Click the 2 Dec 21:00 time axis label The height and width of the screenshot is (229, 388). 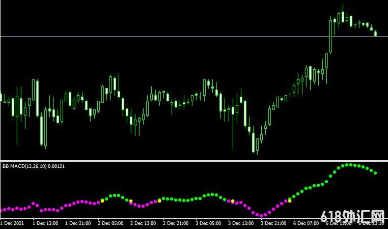(x=176, y=223)
